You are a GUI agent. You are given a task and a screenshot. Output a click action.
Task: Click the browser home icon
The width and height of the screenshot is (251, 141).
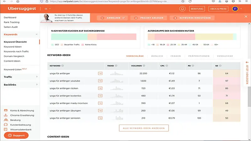pyautogui.click(x=18, y=1)
